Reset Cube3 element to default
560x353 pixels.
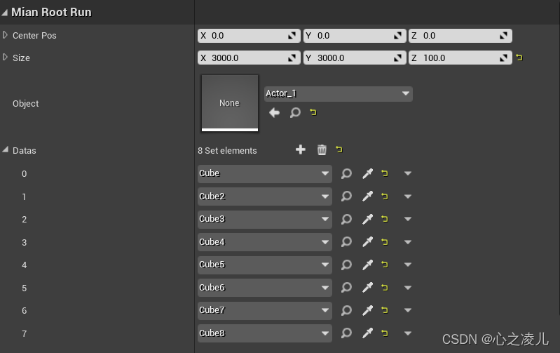tap(385, 219)
